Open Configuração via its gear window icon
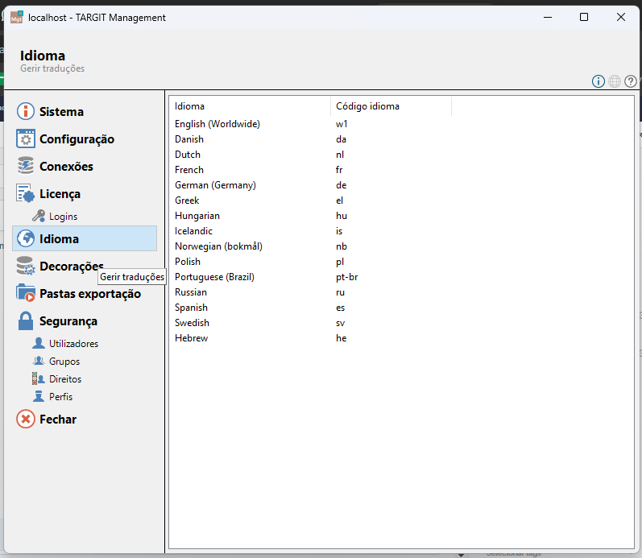 tap(26, 138)
